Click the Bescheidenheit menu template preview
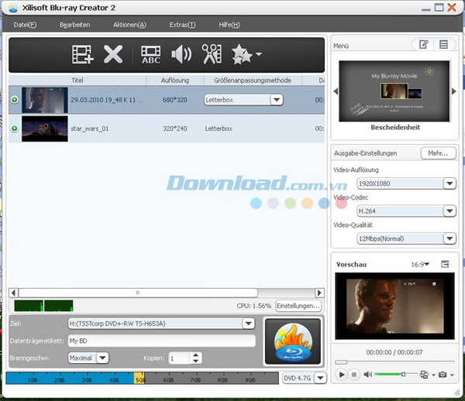Viewport: 465px width, 401px height. click(394, 91)
